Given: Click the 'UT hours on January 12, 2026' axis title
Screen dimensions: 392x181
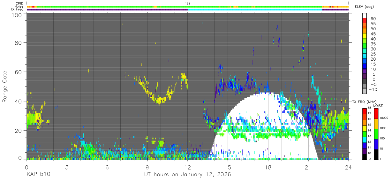Looking at the screenshot, I should point(187,175).
